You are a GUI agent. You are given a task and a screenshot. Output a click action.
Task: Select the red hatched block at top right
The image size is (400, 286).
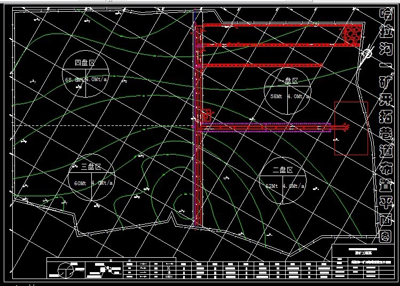pyautogui.click(x=353, y=35)
